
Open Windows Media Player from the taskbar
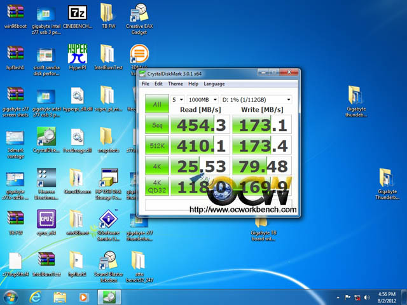tap(83, 297)
